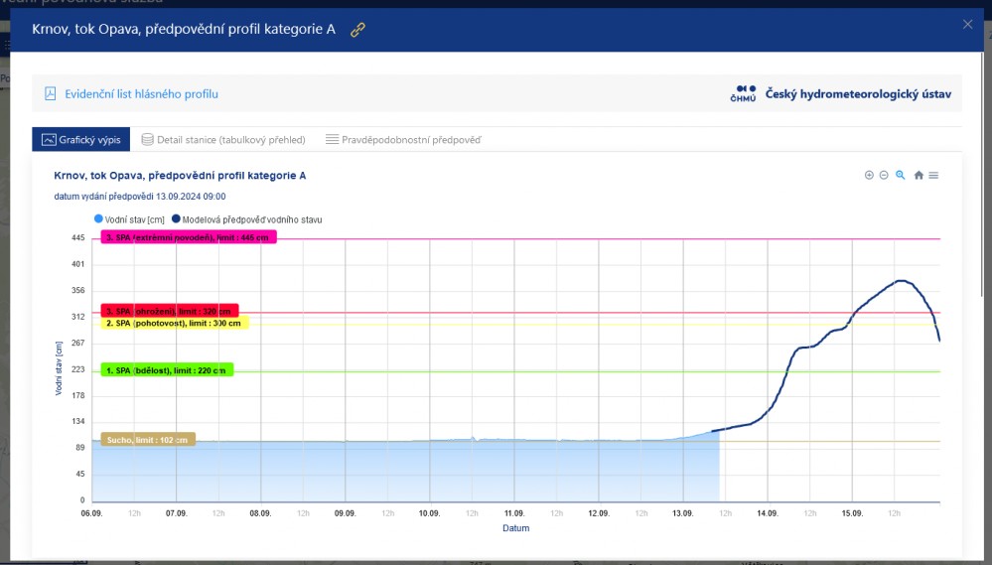Select the Grafický výpis tab
Screen dimensions: 992x565
pos(81,140)
